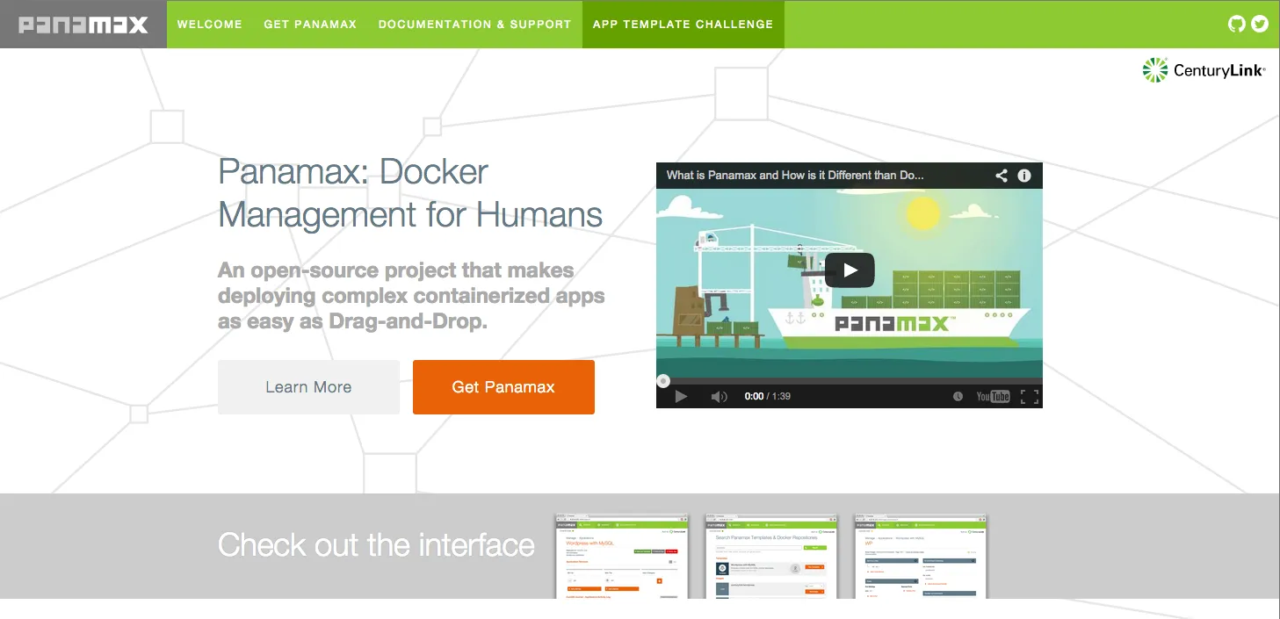Click the Watch Later clock icon
The width and height of the screenshot is (1280, 619).
pyautogui.click(x=958, y=396)
